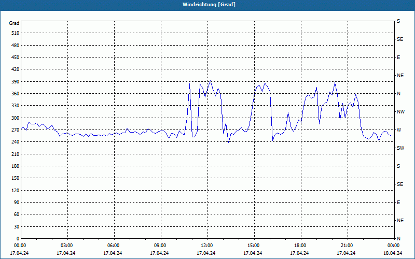Select the 360 y-axis value

click(x=16, y=94)
